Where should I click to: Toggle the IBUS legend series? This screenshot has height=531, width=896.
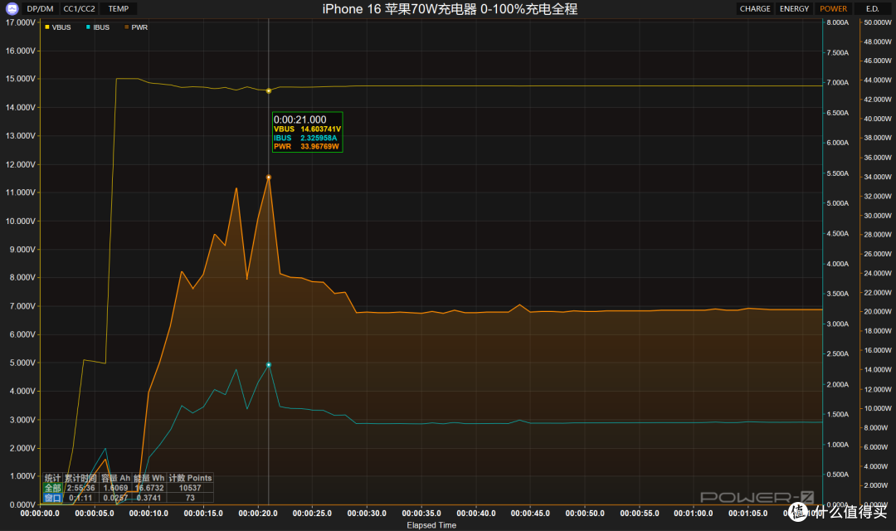coord(98,27)
